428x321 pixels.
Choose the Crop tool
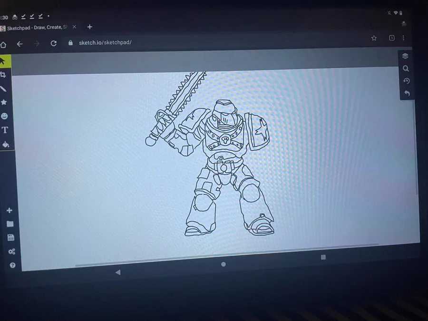click(x=3, y=75)
